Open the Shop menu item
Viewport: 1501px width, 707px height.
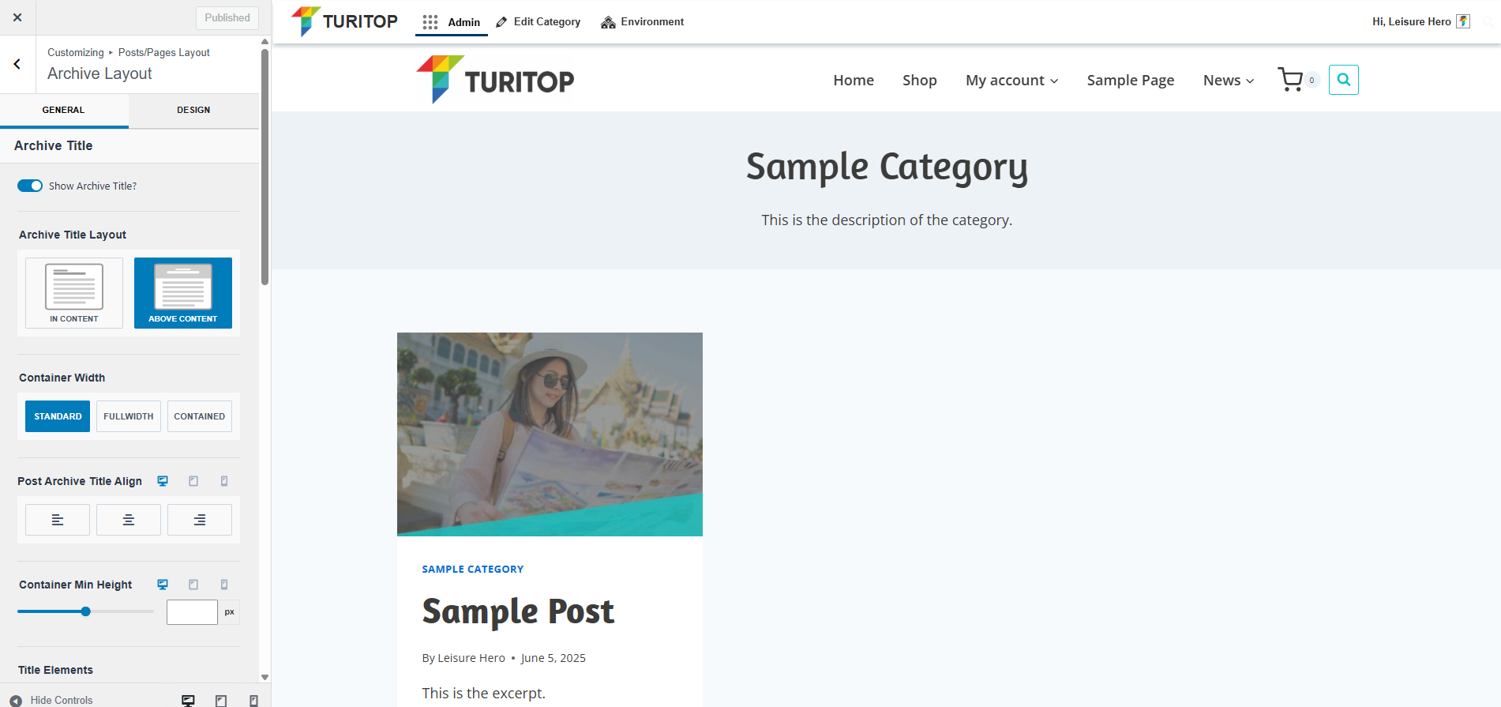click(x=919, y=81)
